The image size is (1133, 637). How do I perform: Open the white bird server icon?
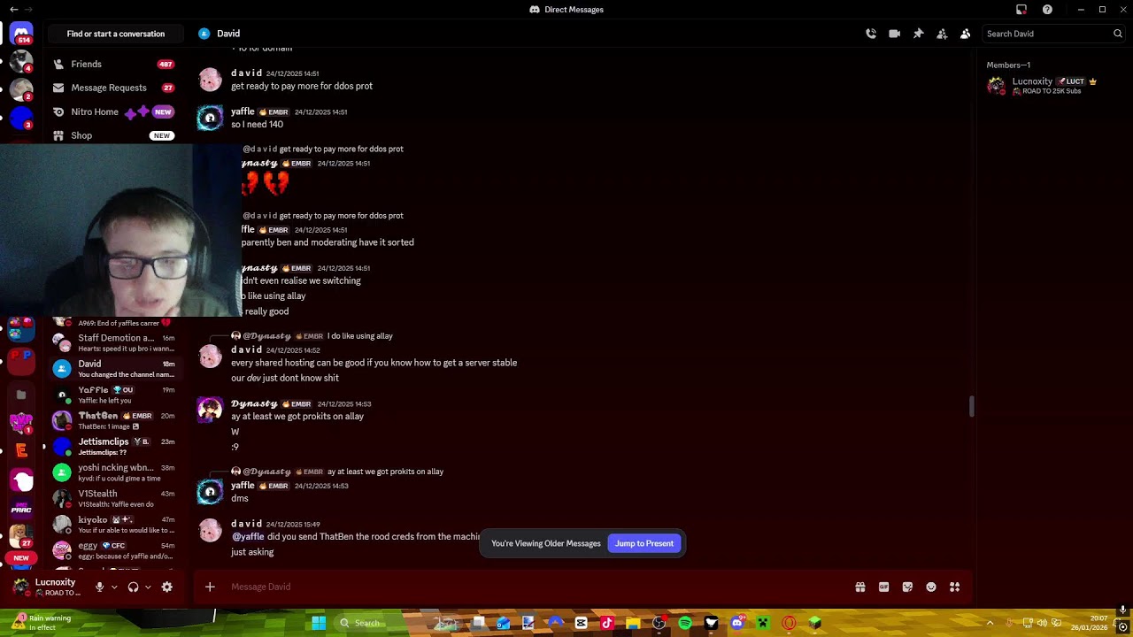[x=21, y=480]
